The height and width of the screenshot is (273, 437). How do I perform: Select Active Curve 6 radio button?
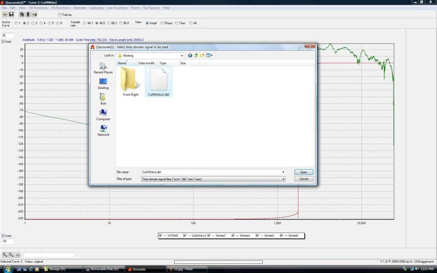tap(58, 23)
